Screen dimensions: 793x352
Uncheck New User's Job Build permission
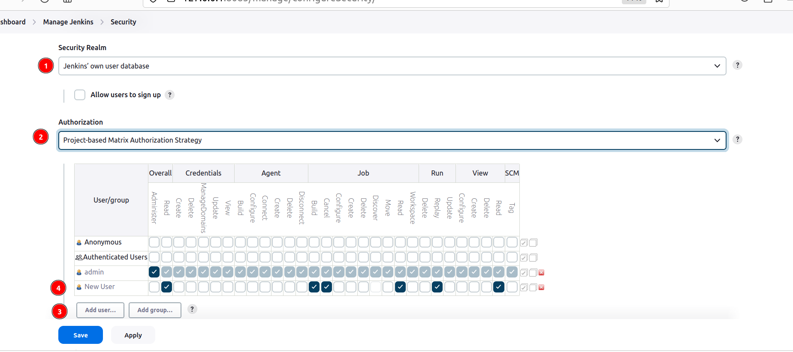314,287
